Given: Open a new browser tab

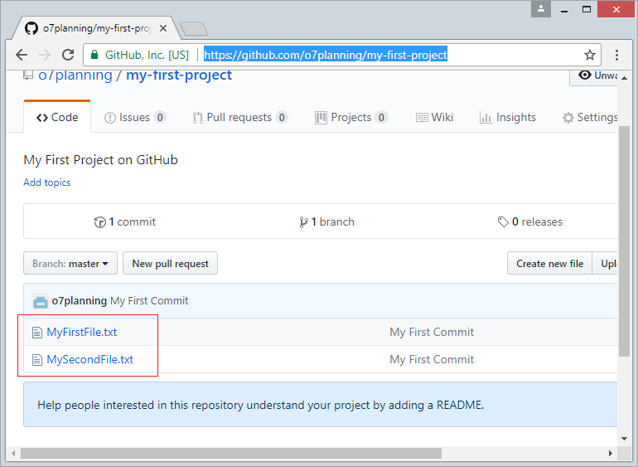Looking at the screenshot, I should (x=194, y=29).
